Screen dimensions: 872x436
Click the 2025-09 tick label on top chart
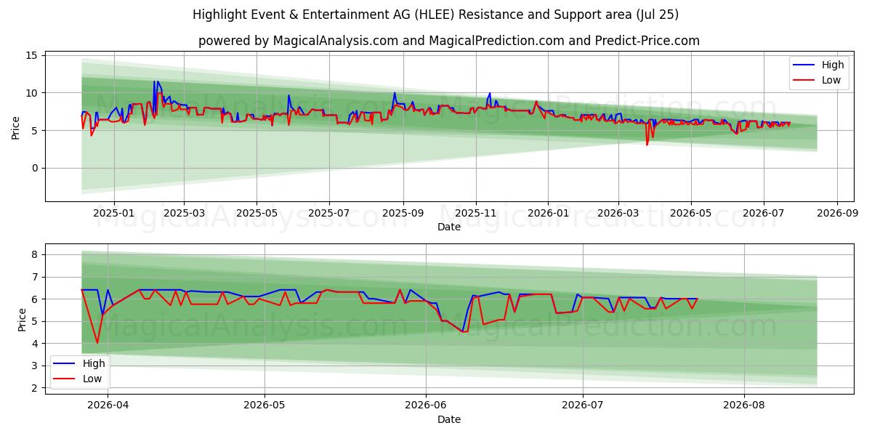tap(403, 214)
